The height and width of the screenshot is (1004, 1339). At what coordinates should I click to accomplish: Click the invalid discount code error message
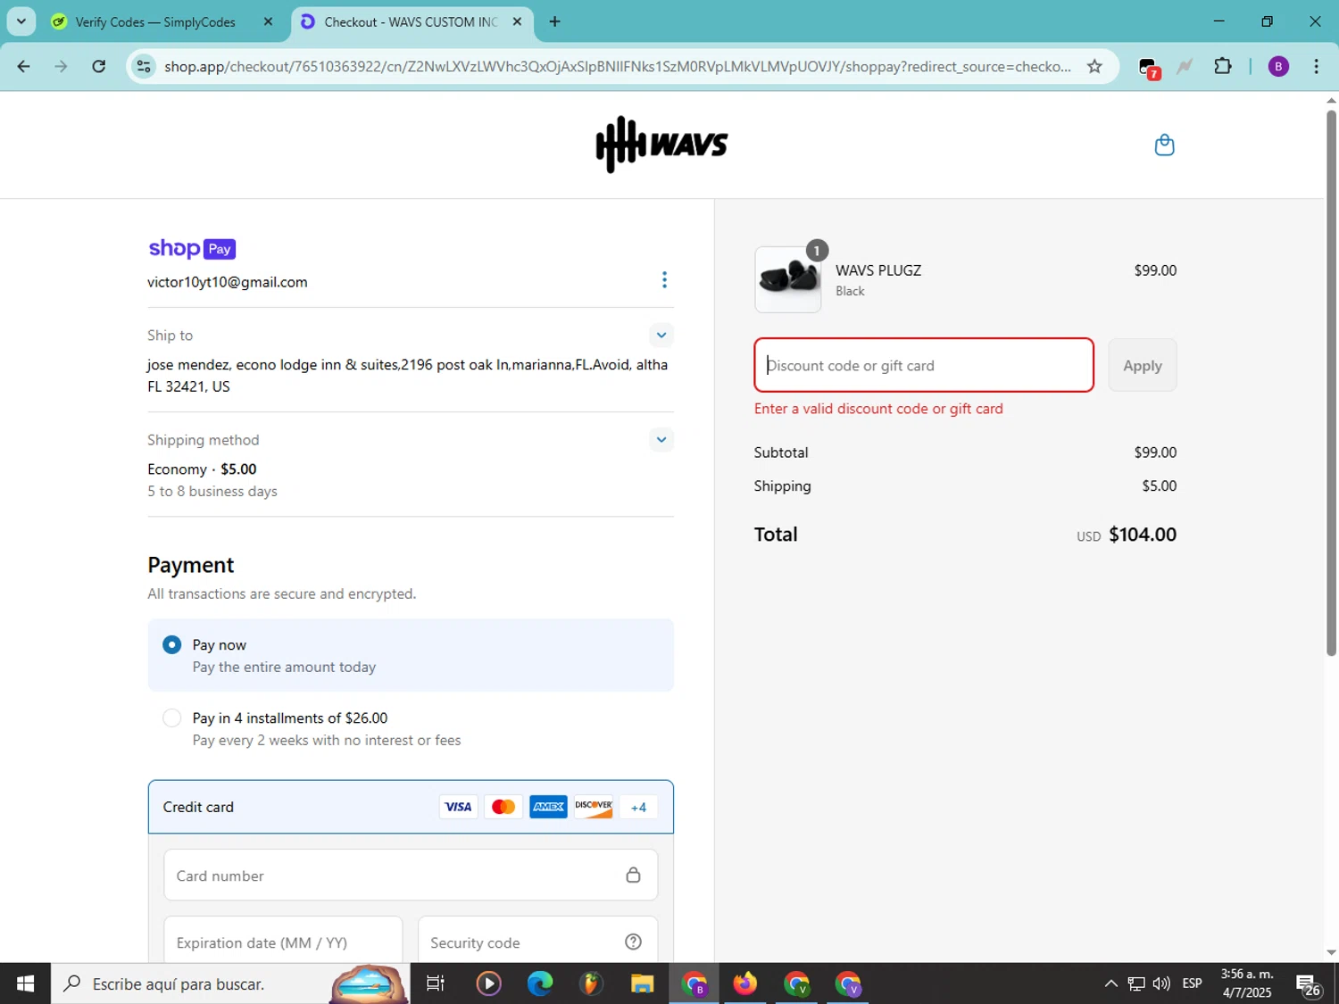point(878,409)
